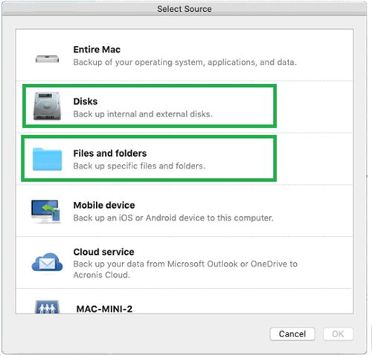372x358 pixels.
Task: Choose Disks as backup source
Action: [x=185, y=107]
